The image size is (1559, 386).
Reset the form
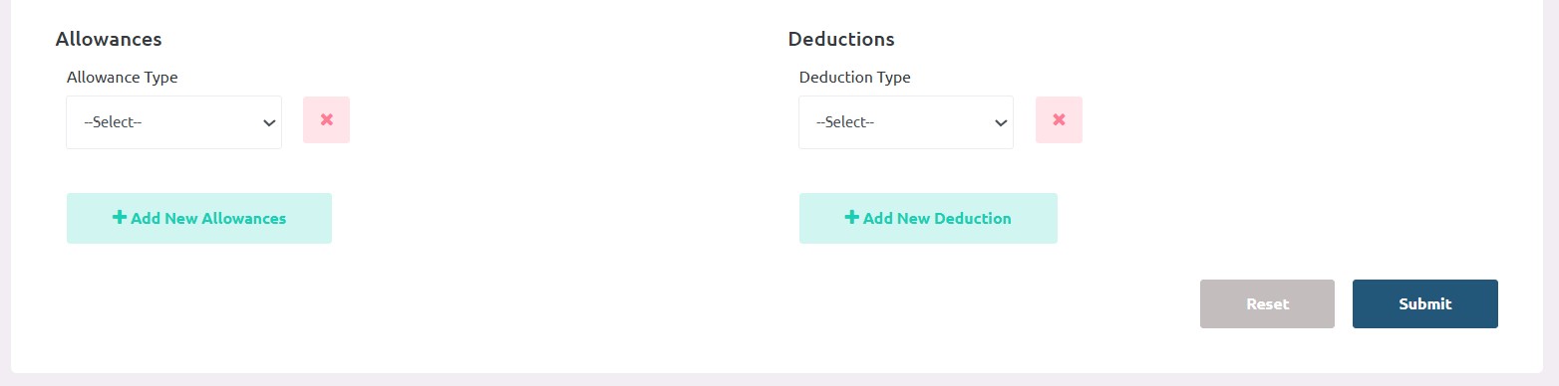pos(1267,303)
